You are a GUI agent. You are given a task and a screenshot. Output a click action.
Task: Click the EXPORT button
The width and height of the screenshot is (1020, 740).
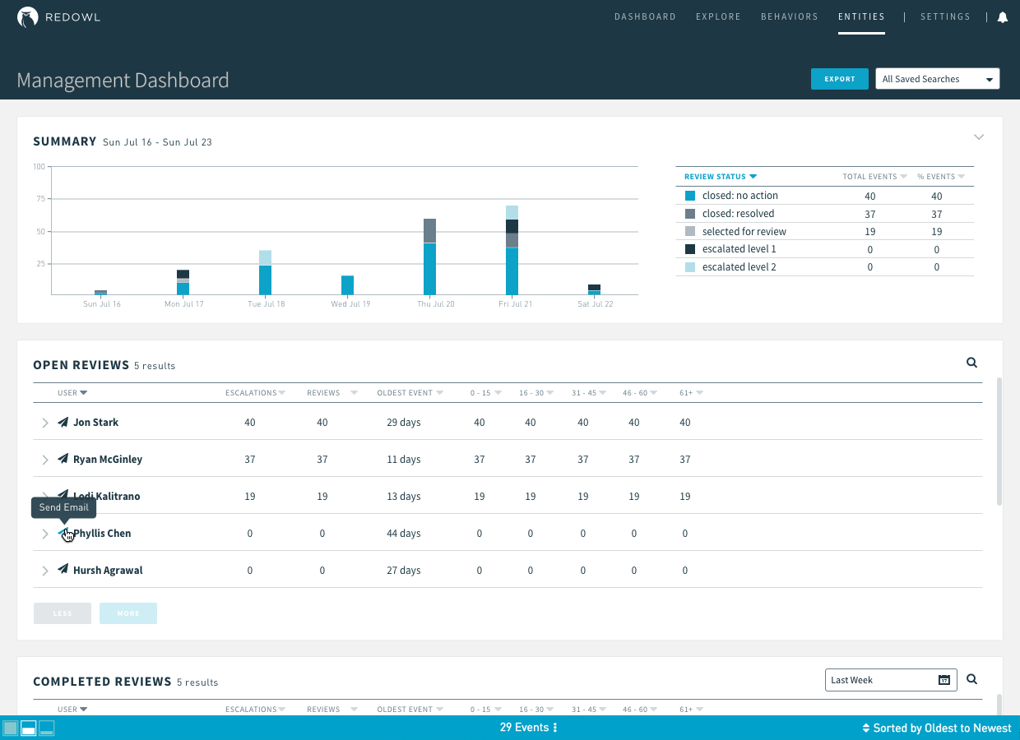pos(839,79)
